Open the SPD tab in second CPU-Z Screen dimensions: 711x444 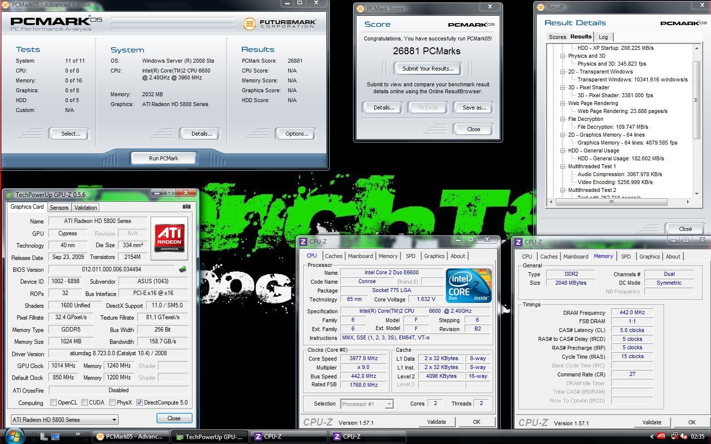tap(626, 257)
